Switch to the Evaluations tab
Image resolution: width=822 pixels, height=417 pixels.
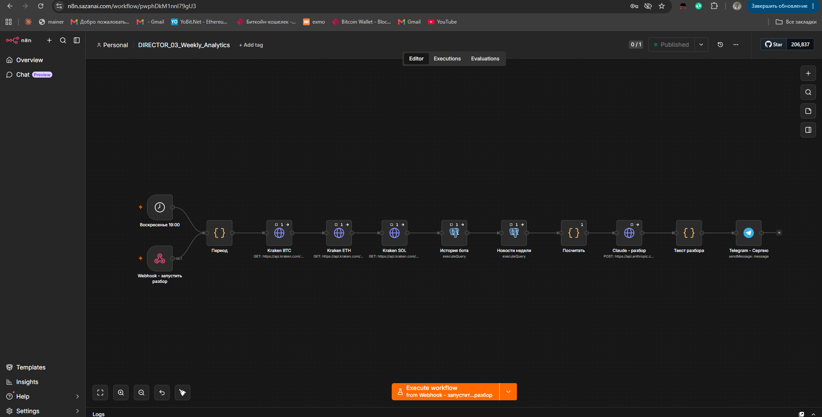click(485, 59)
